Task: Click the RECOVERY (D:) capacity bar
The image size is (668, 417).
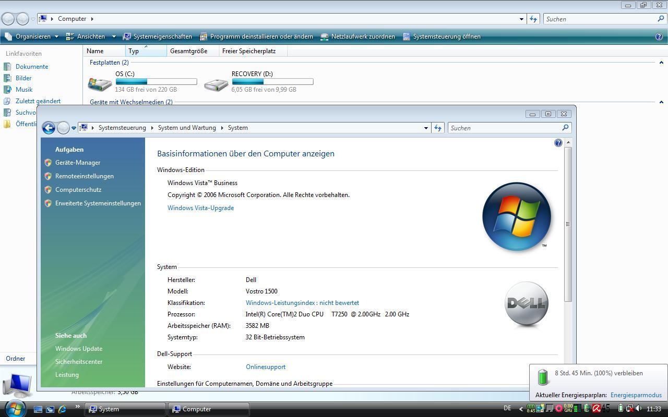Action: (x=272, y=81)
